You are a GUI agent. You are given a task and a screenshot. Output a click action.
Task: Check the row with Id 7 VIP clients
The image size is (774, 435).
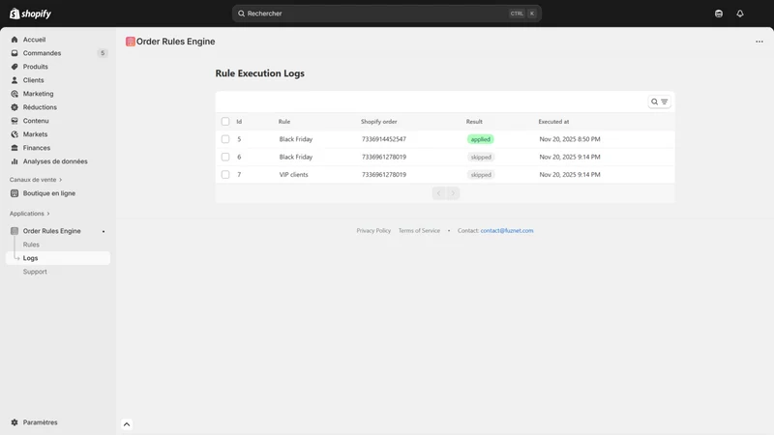pyautogui.click(x=225, y=175)
